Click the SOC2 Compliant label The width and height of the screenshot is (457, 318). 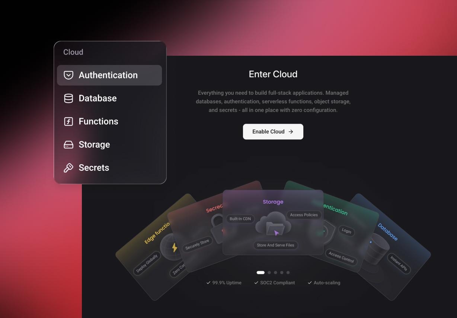(x=277, y=283)
